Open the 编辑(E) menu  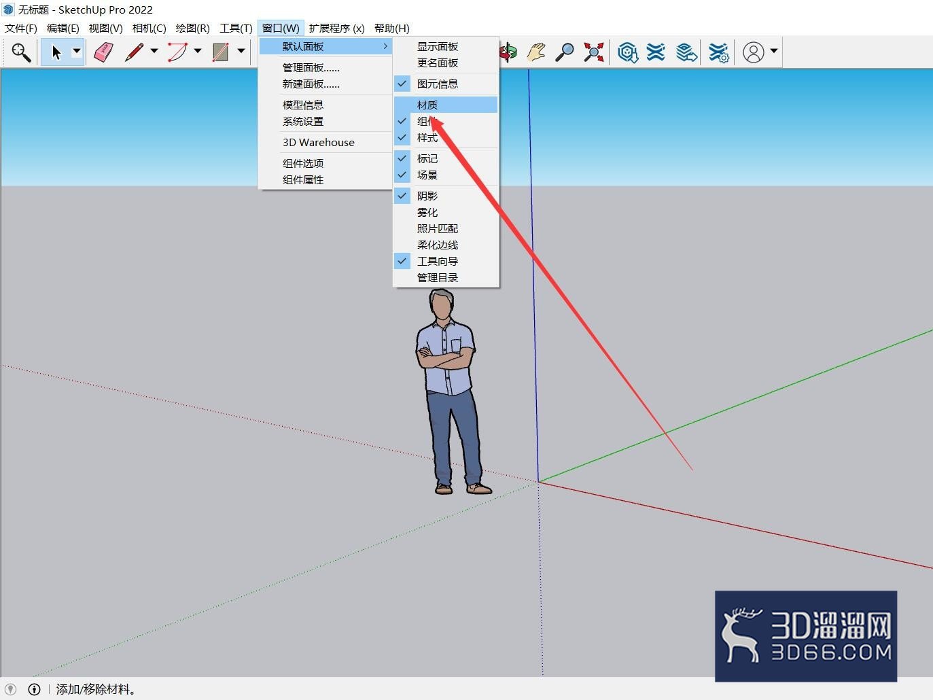pos(63,28)
